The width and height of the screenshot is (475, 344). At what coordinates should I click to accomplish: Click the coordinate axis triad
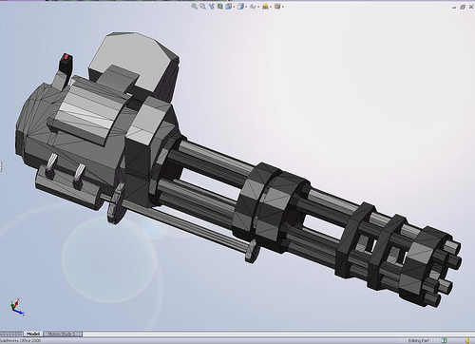tap(16, 307)
